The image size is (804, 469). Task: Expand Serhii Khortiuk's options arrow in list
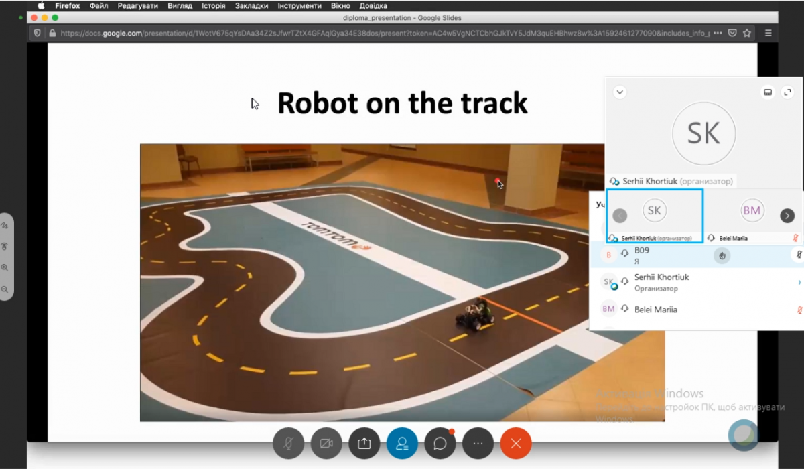pyautogui.click(x=799, y=283)
